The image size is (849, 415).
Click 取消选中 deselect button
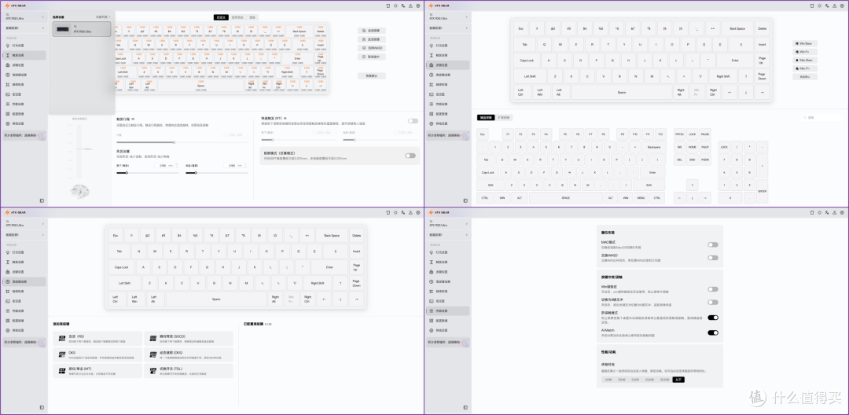371,57
